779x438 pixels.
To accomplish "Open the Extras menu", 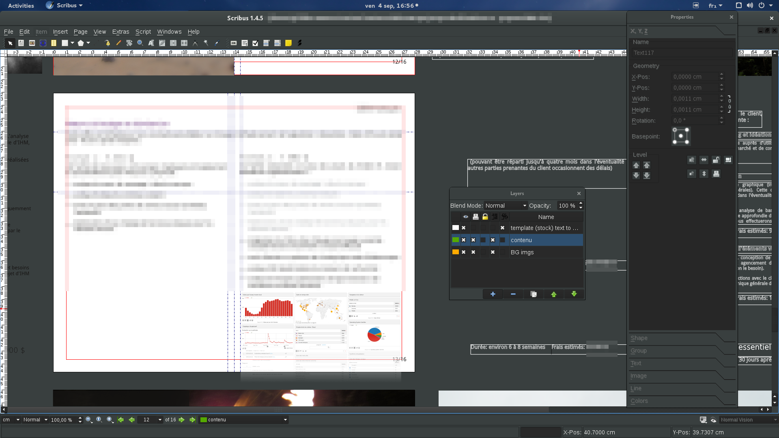I will pos(121,32).
